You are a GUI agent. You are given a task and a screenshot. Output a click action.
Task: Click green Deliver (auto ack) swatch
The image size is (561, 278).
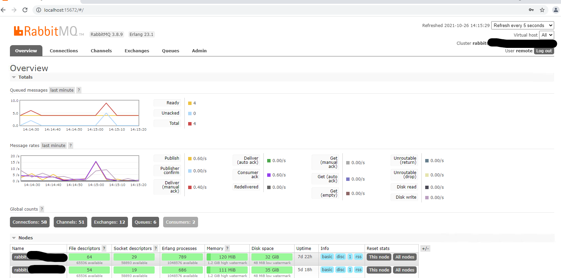click(269, 161)
